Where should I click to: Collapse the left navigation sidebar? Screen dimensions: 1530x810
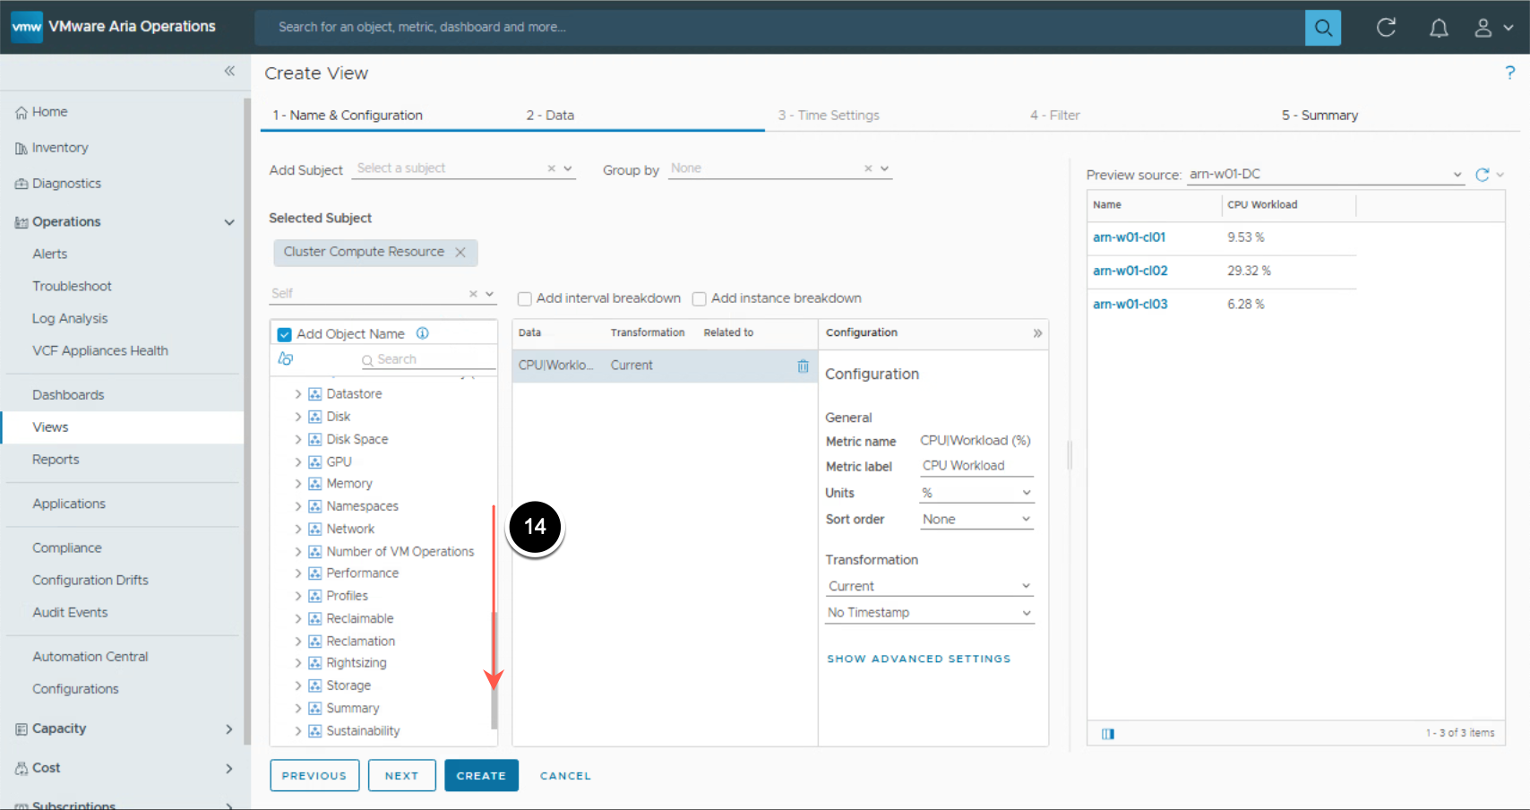[x=229, y=72]
